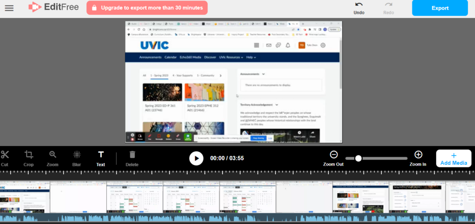Click Discover in preview navbar

210,57
